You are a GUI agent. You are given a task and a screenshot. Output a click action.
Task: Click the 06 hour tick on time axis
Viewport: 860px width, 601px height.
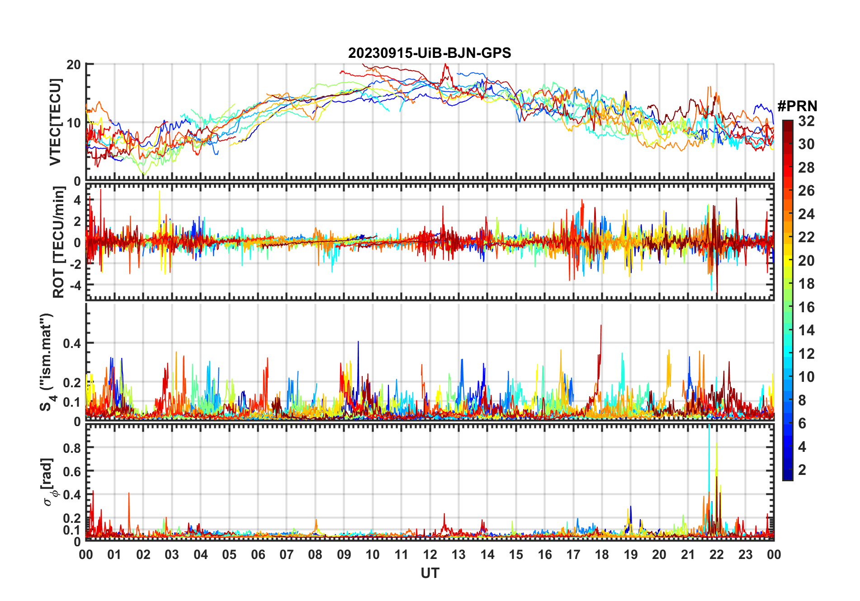click(258, 555)
